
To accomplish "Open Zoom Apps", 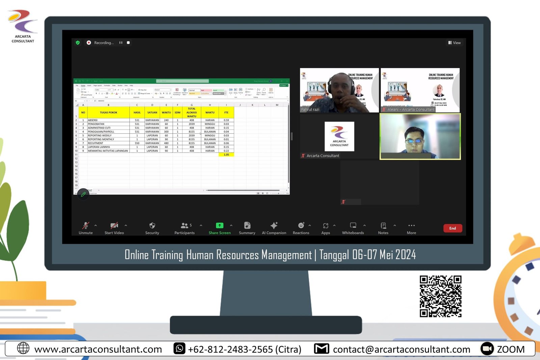I will pos(326,228).
